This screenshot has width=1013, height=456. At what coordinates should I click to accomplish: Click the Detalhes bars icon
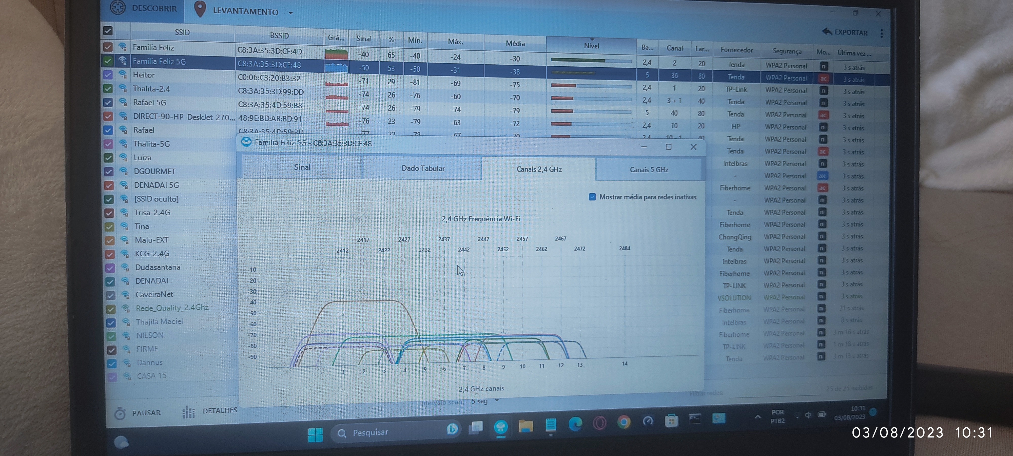click(189, 412)
